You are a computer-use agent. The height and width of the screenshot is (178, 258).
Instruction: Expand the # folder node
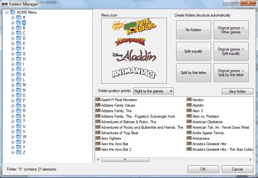tap(13, 18)
